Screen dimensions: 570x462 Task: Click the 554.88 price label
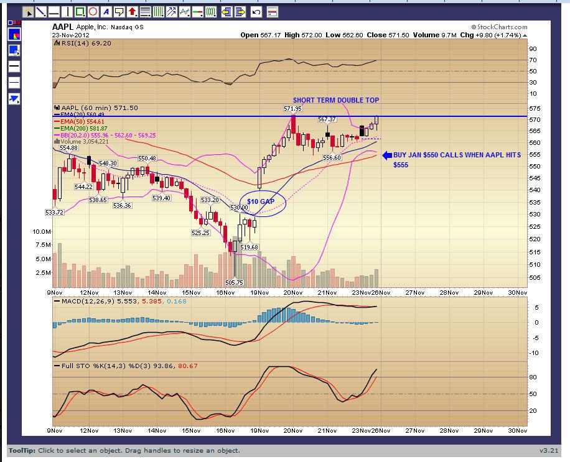pyautogui.click(x=68, y=148)
